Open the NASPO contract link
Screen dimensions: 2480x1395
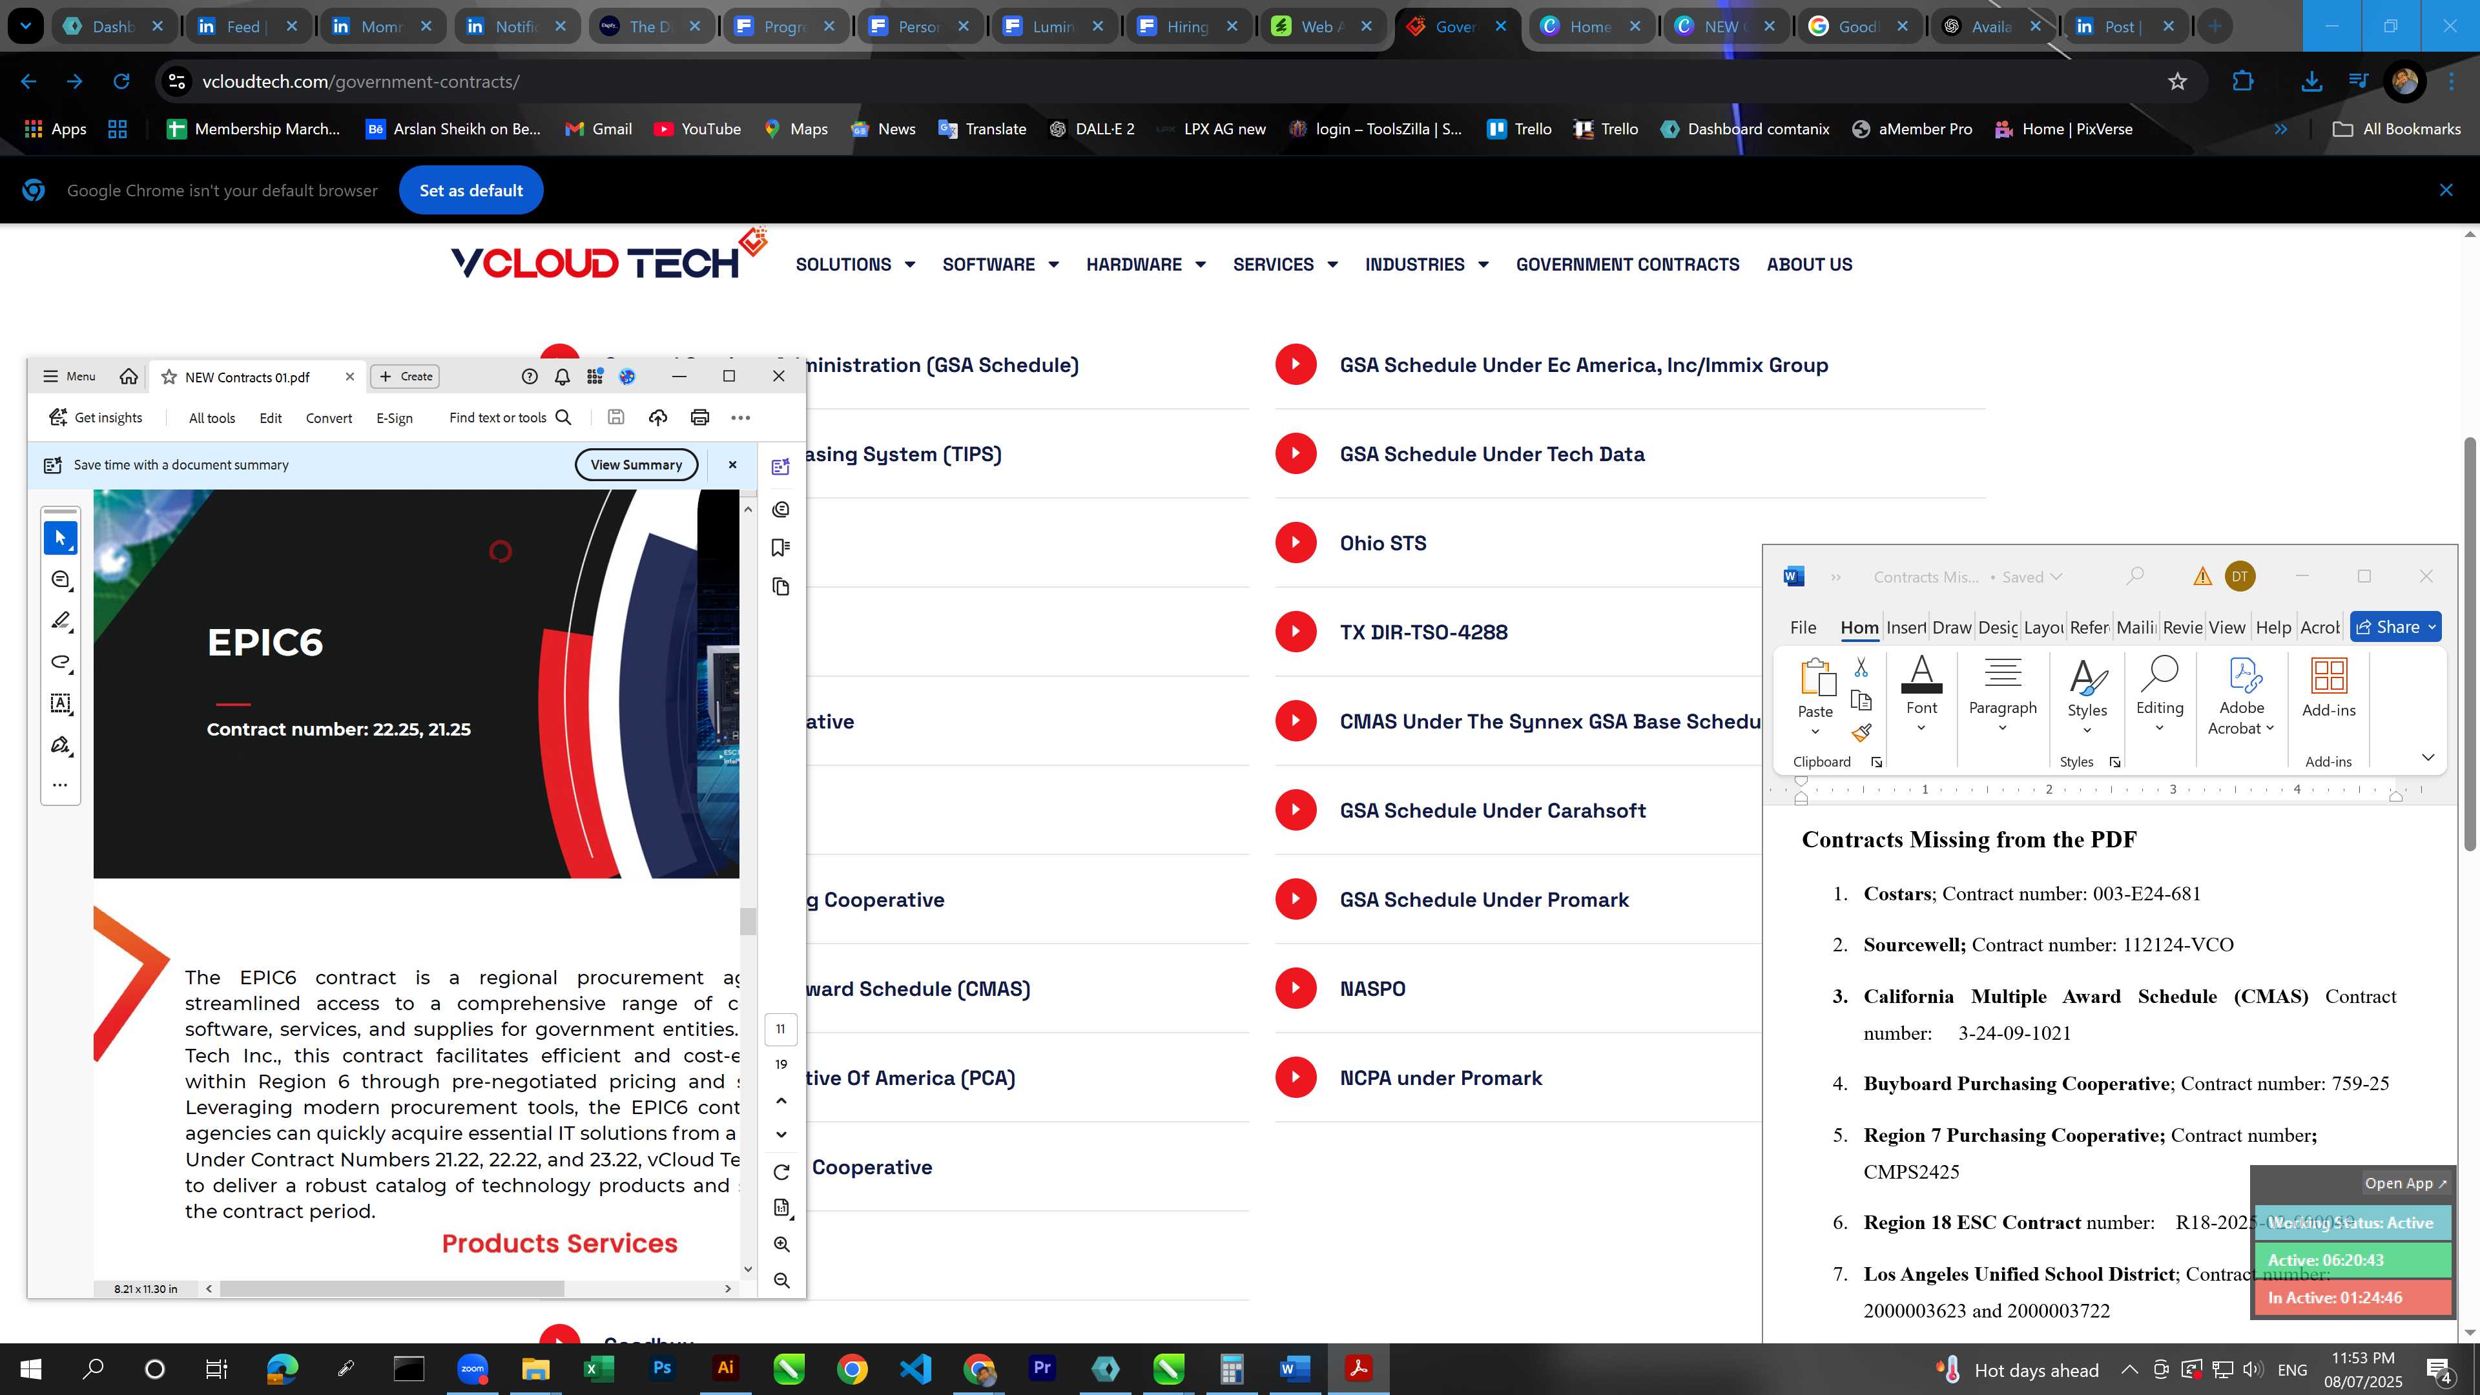(1372, 989)
